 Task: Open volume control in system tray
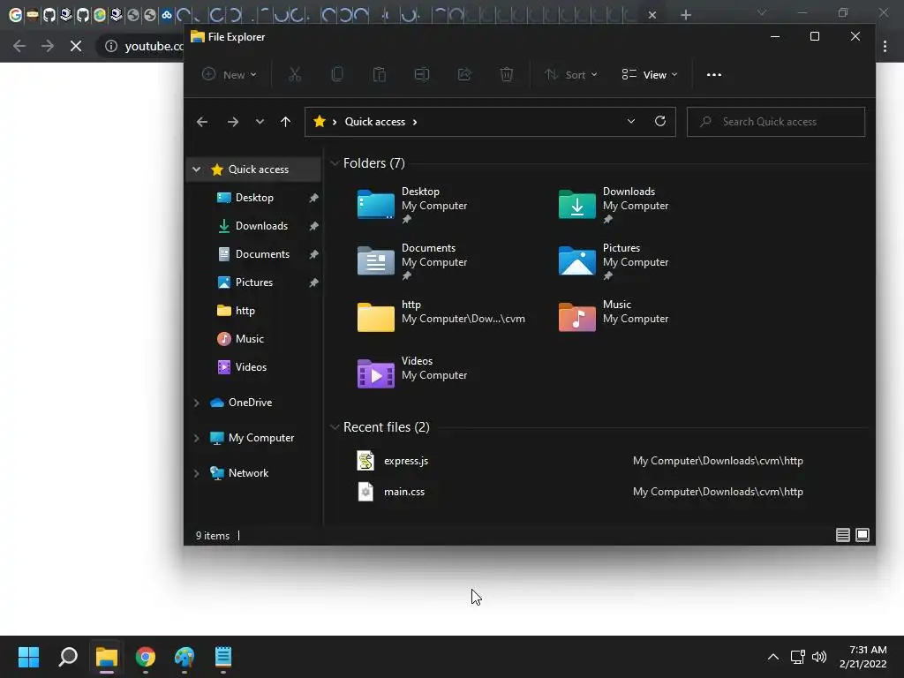tap(818, 657)
